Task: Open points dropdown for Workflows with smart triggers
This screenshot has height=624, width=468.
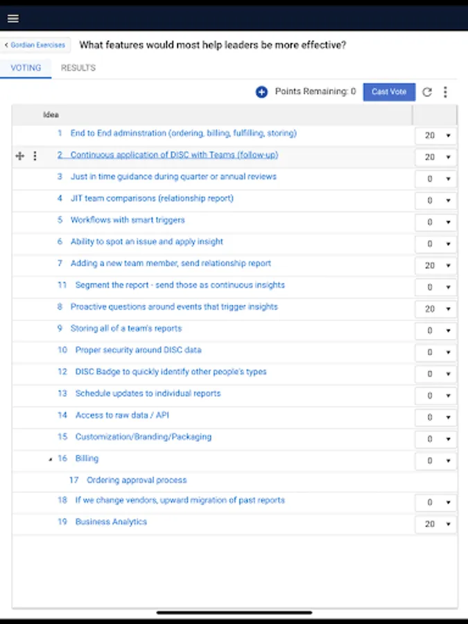Action: [436, 222]
